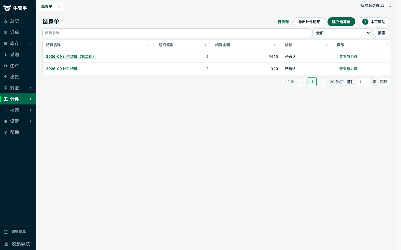401x250 pixels.
Task: Open the 总览 home icon
Action: [x=6, y=21]
